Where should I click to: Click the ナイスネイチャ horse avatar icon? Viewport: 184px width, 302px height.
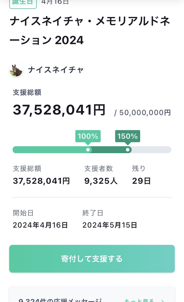(x=16, y=70)
